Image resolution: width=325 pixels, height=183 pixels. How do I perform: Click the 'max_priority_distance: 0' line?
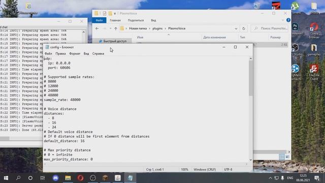pyautogui.click(x=68, y=159)
